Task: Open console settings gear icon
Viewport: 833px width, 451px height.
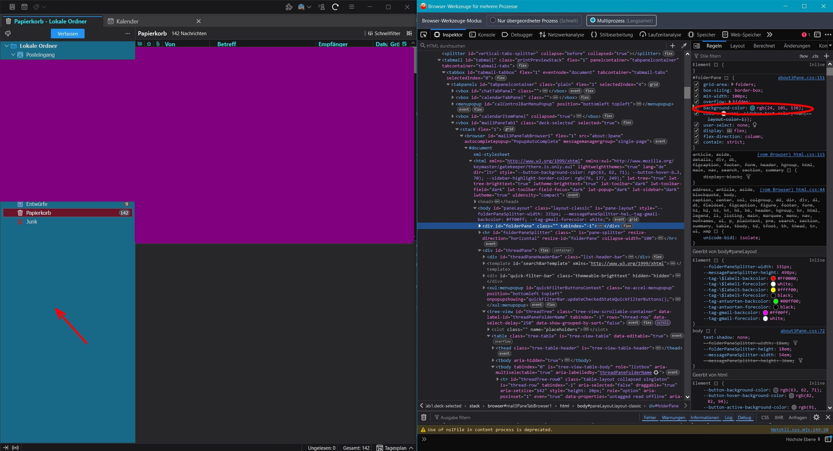Action: coord(817,417)
